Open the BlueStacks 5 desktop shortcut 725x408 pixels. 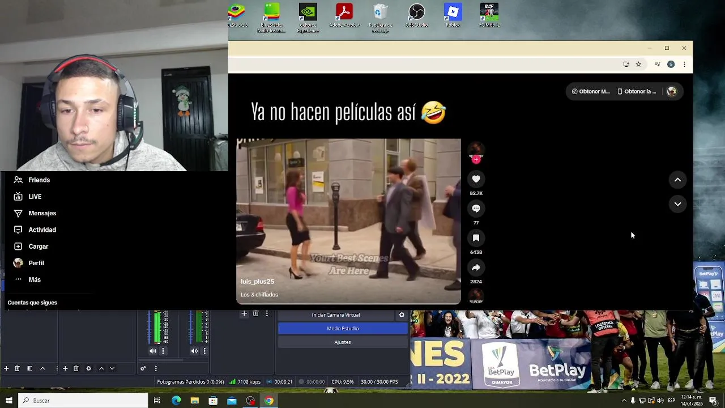(x=237, y=15)
